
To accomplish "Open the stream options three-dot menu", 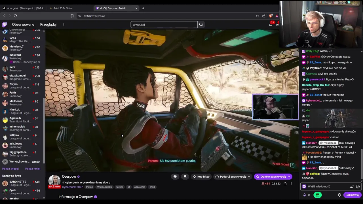I will coord(291,184).
